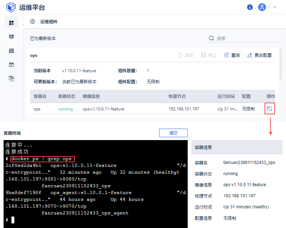Image resolution: width=286 pixels, height=228 pixels.
Task: Click the truncated Up 31 mi... cell
Action: [228, 109]
